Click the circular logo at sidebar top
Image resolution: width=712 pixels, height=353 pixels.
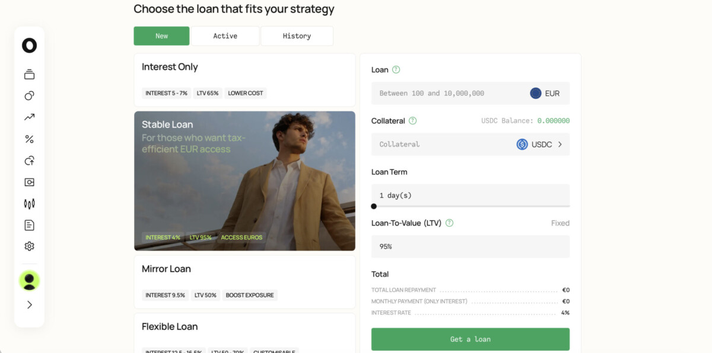tap(29, 46)
